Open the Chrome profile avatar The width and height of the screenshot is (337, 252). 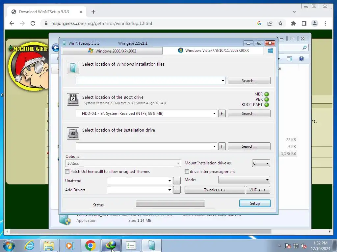pyautogui.click(x=314, y=23)
